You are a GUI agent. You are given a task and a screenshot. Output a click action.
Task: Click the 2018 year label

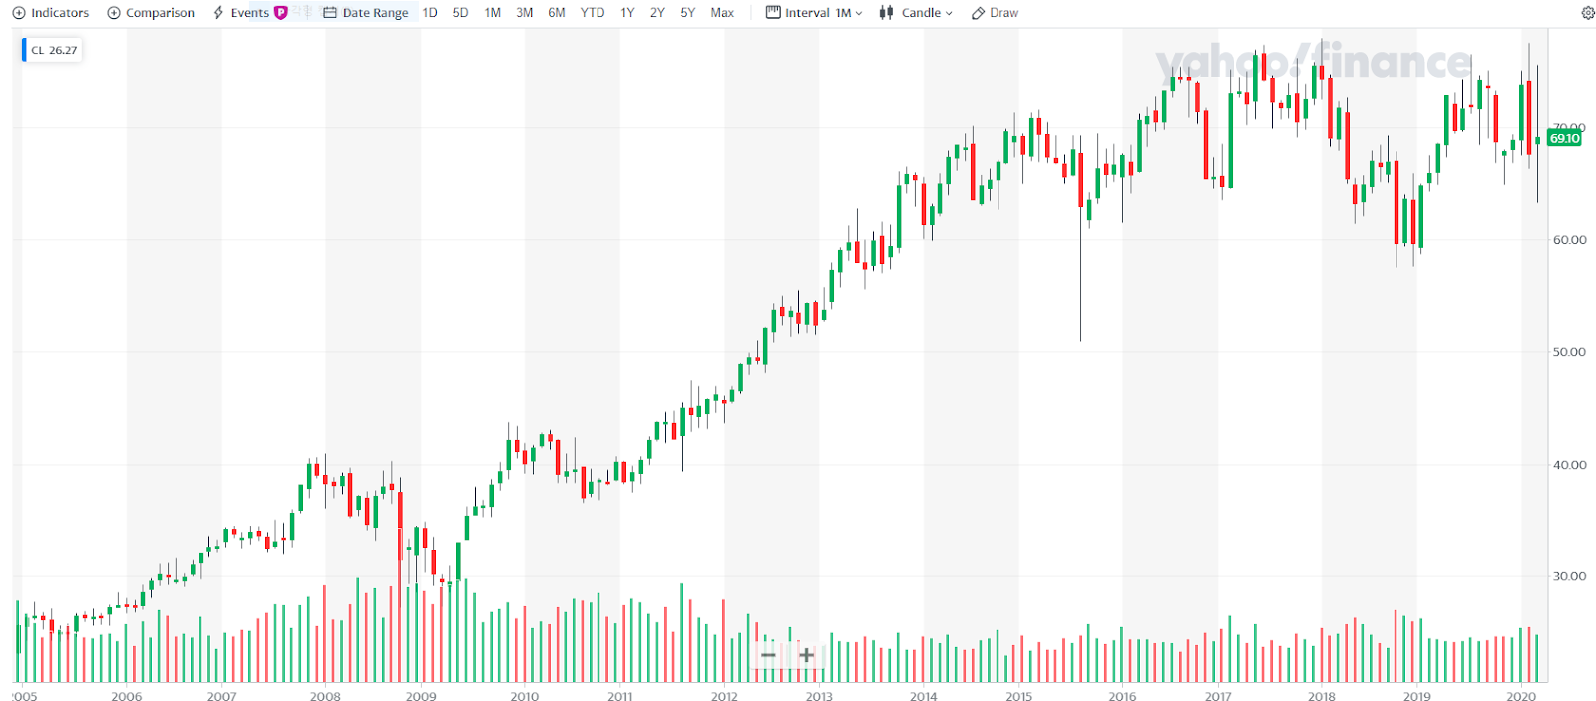tap(1322, 696)
